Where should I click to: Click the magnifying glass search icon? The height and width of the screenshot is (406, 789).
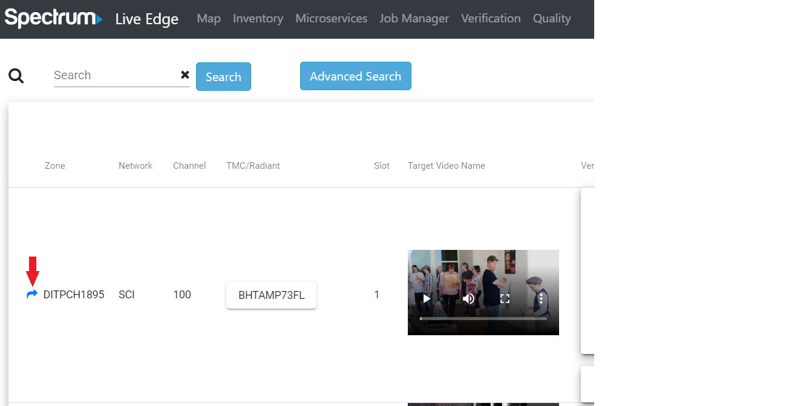[16, 76]
